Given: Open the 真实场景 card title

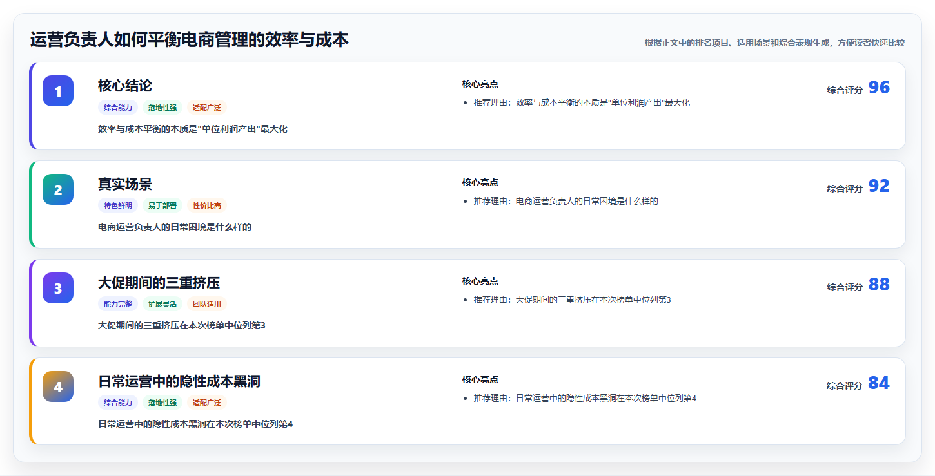Looking at the screenshot, I should click(x=125, y=184).
